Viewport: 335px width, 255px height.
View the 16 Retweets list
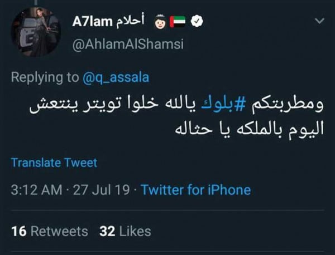point(49,230)
